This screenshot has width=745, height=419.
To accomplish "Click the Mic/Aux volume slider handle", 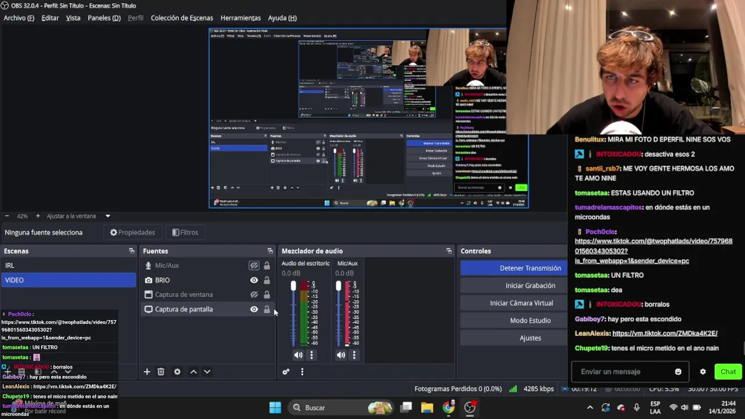I will [338, 286].
